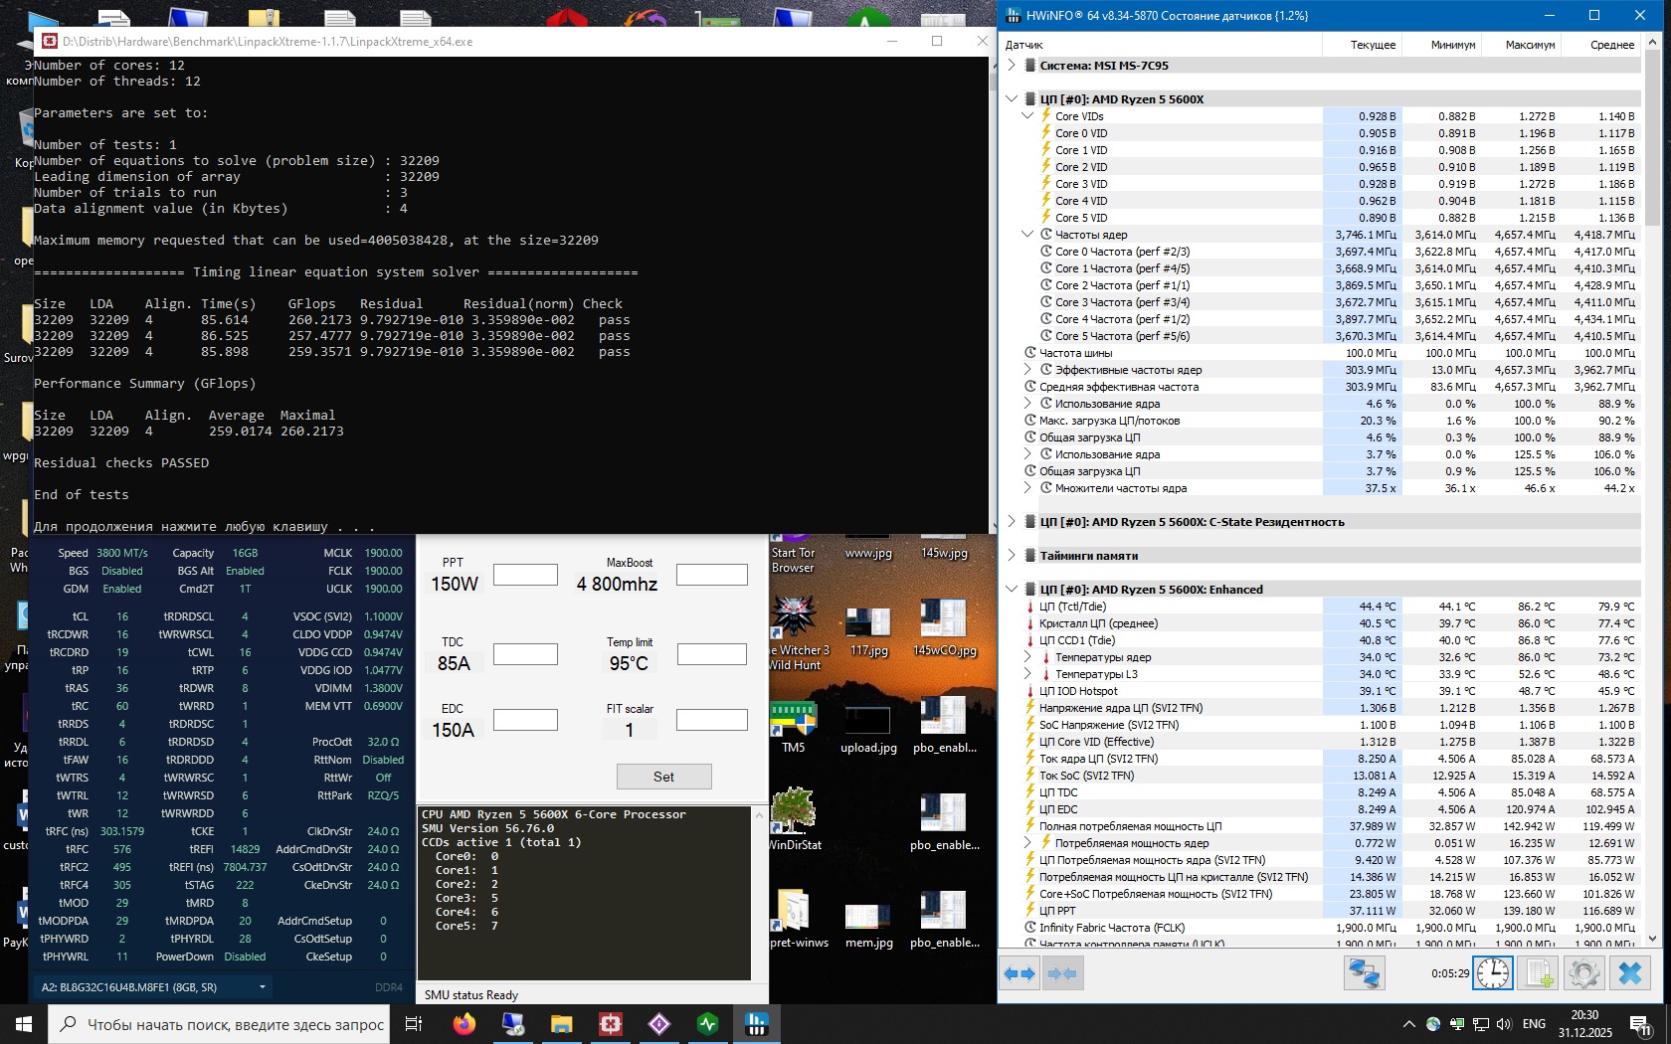This screenshot has height=1044, width=1671.
Task: Select the WinDirStat desktop icon
Action: [x=795, y=819]
